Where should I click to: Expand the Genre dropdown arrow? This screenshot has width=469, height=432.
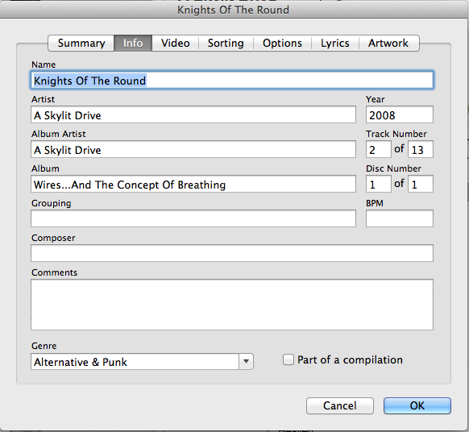click(x=246, y=361)
